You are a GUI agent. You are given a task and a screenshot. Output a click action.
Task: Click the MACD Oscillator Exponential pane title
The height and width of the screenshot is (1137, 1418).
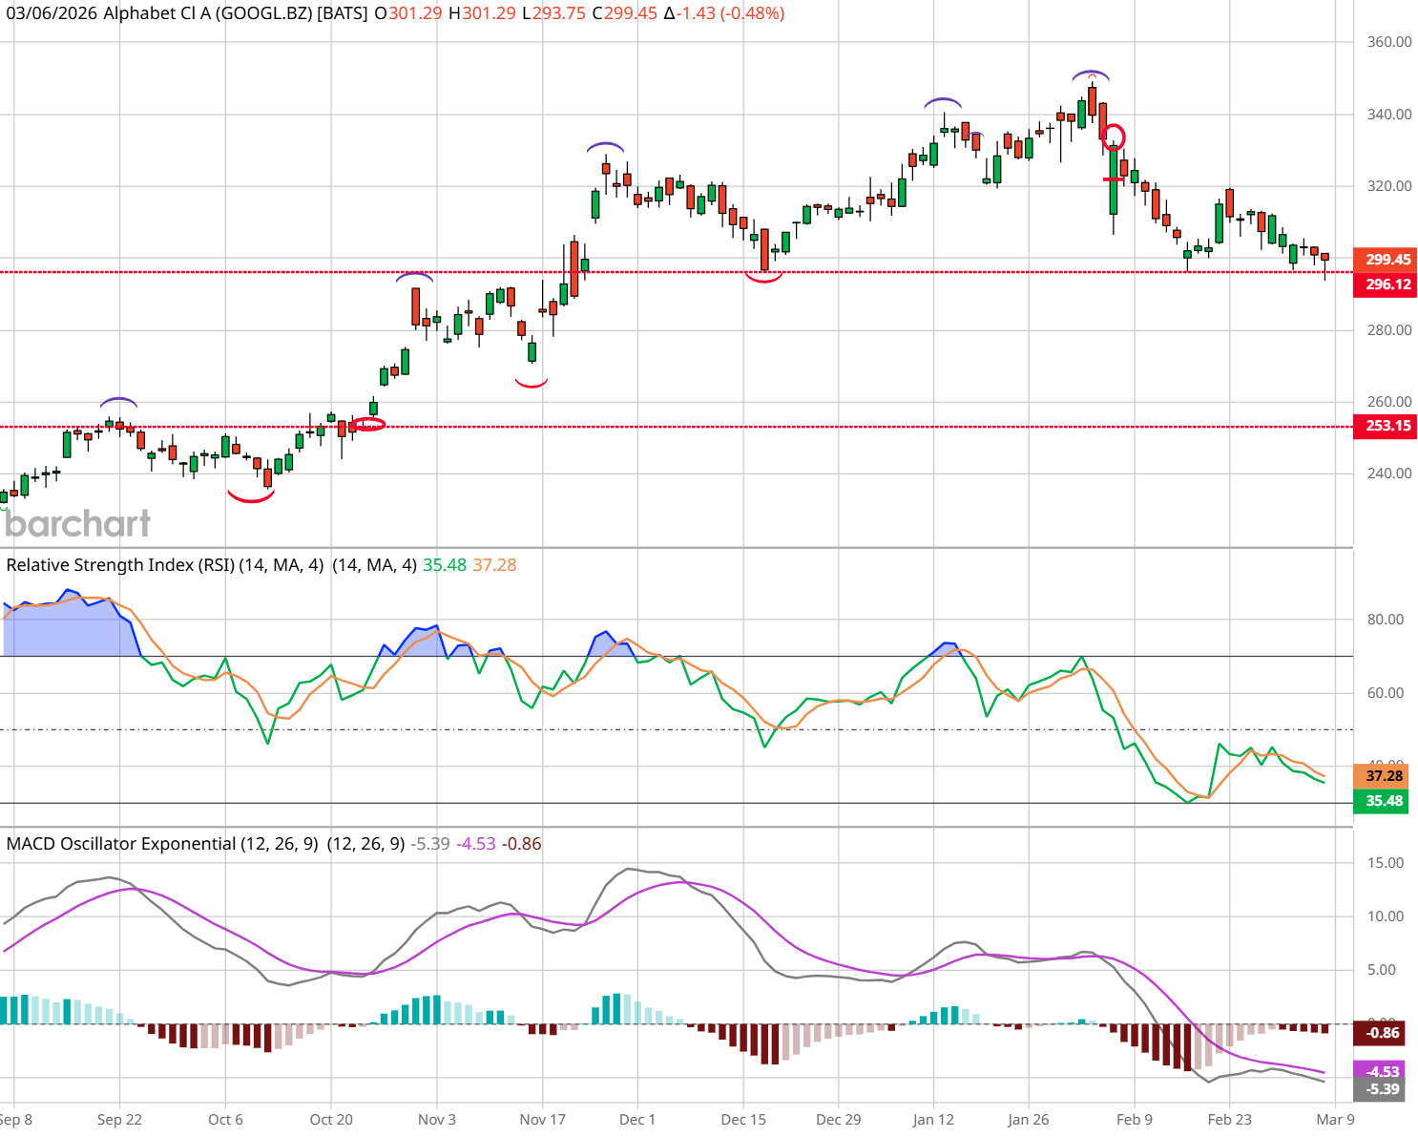point(162,844)
